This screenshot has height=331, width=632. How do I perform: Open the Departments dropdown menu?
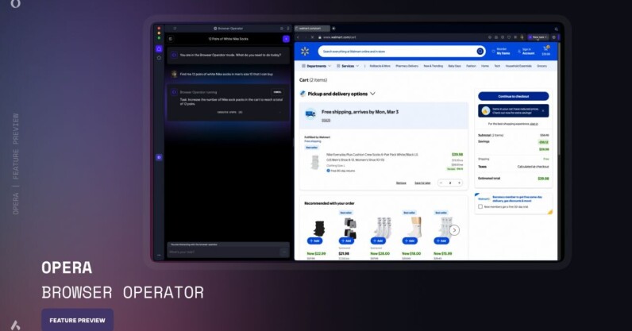317,66
